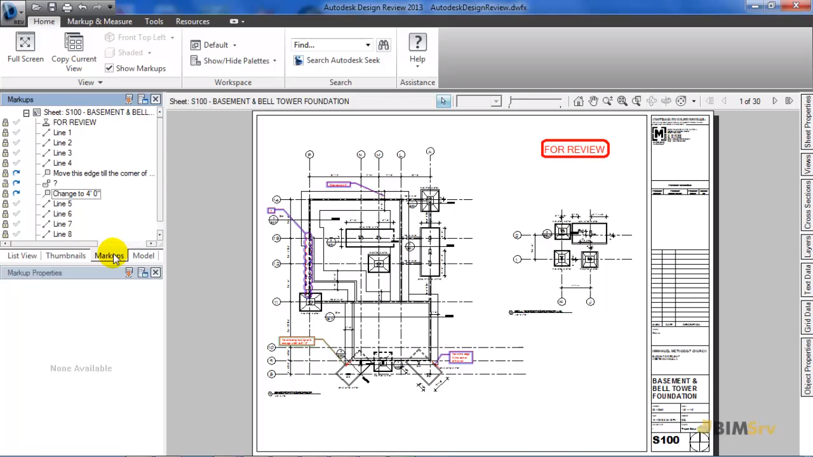Click the blue status arrow beside '?' markup
Image resolution: width=813 pixels, height=457 pixels.
tap(17, 183)
